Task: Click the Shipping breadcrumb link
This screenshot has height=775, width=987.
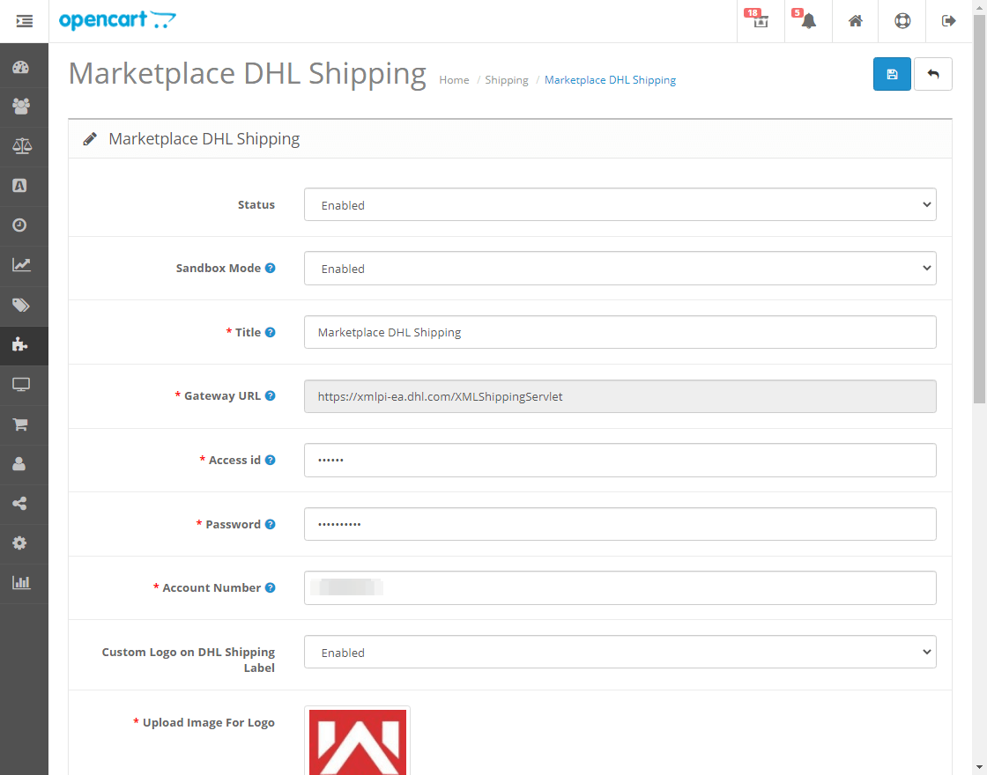Action: pyautogui.click(x=507, y=80)
